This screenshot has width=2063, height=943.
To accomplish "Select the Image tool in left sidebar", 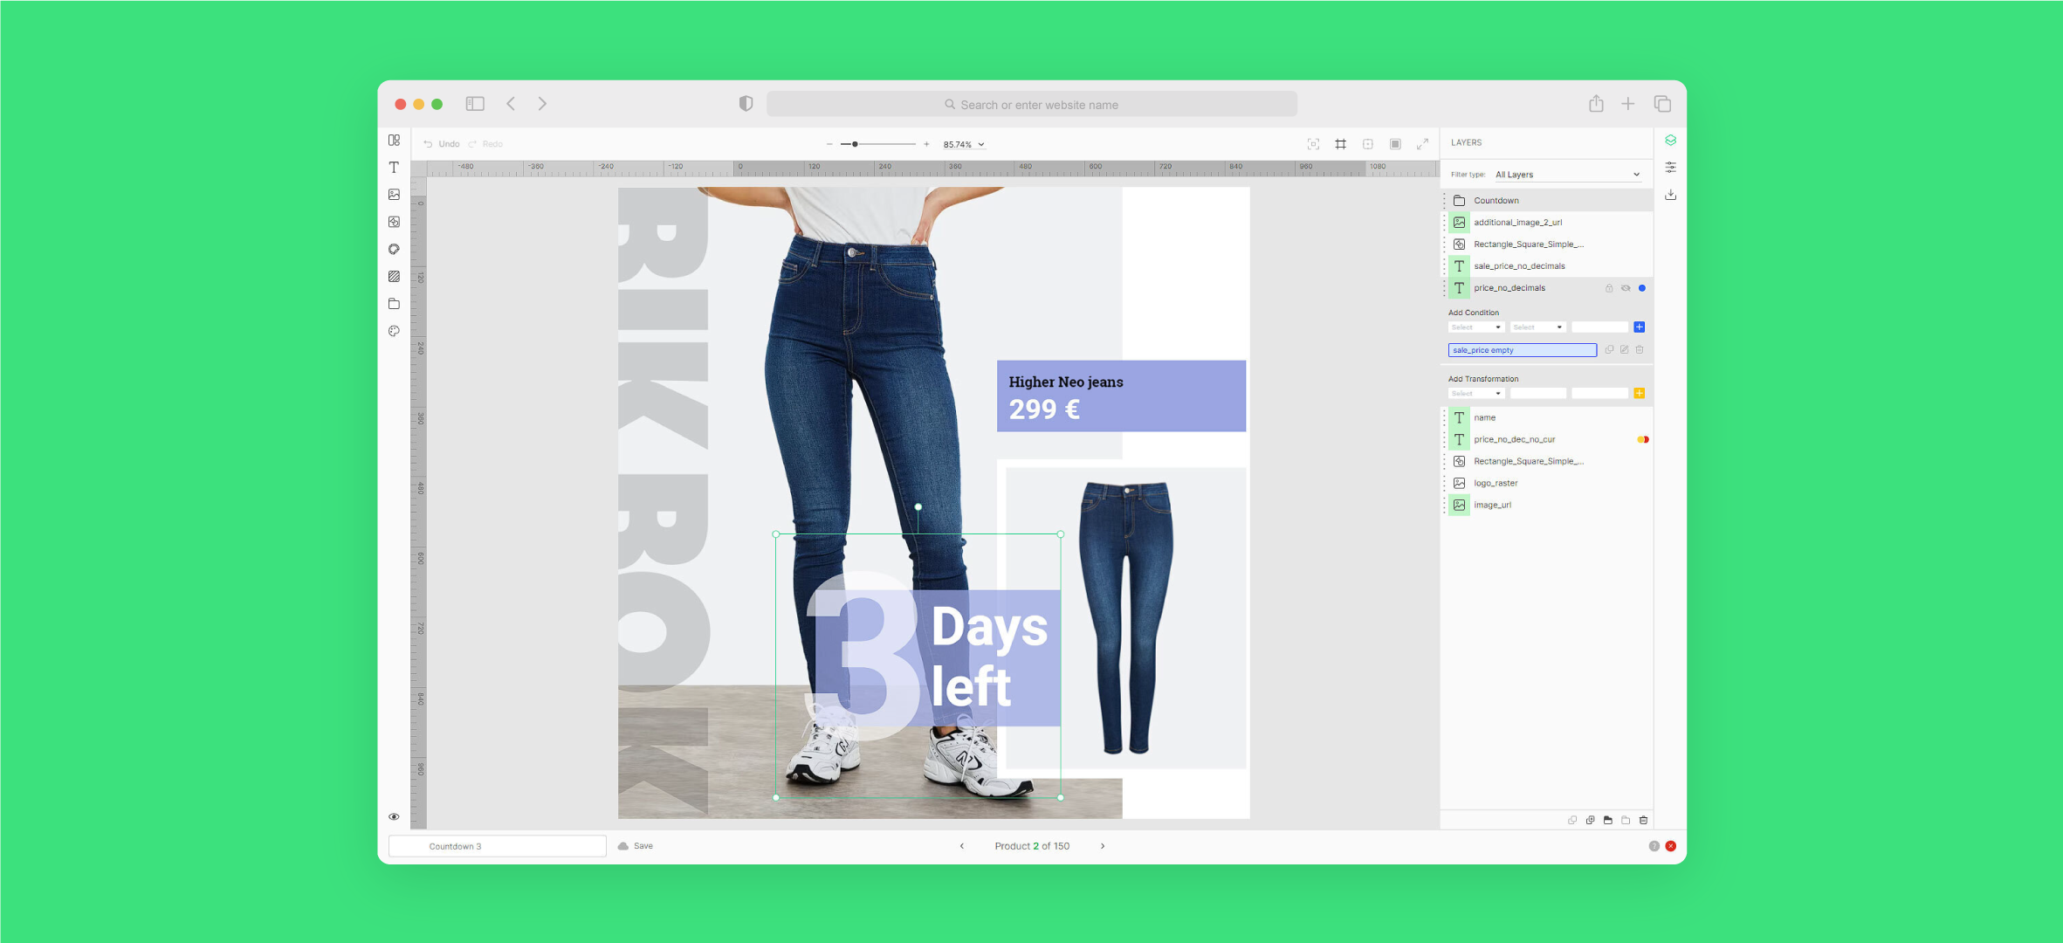I will pos(394,195).
